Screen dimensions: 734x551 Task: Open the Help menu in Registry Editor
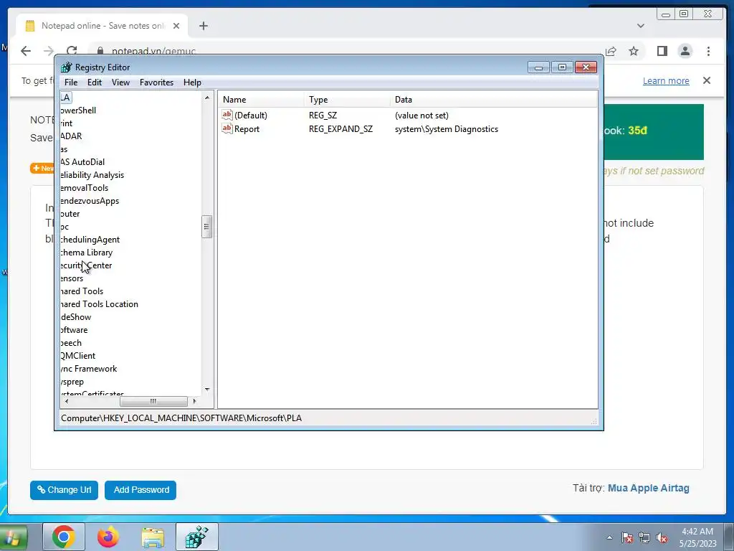[192, 83]
